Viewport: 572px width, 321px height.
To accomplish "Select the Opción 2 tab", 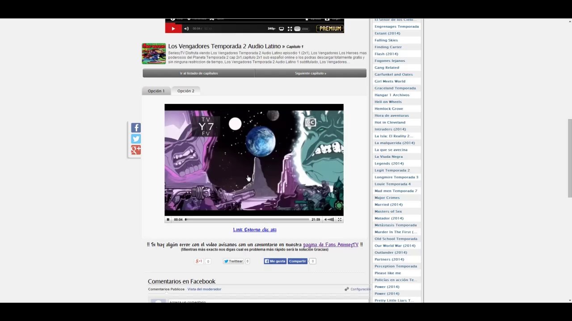I will coord(186,91).
